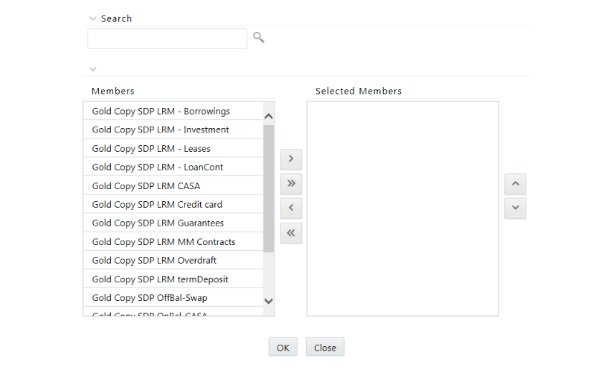Screen dimensions: 593x382
Task: Select Gold Copy SDP LRM - LoanCont
Action: tap(173, 167)
